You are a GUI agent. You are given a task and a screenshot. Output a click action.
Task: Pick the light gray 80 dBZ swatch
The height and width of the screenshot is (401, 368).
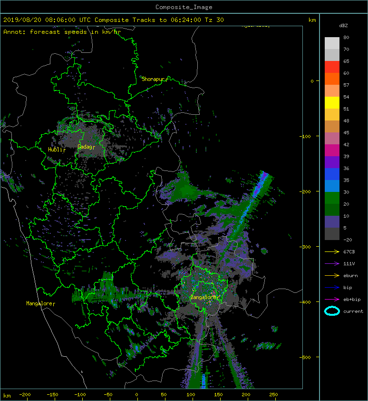pos(332,43)
